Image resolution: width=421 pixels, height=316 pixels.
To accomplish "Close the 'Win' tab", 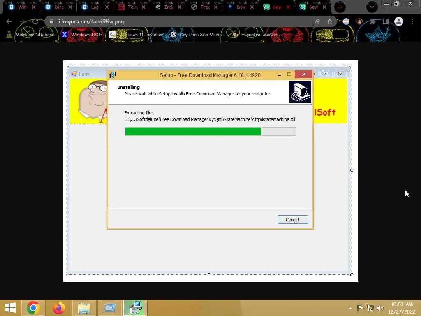I will pyautogui.click(x=34, y=7).
